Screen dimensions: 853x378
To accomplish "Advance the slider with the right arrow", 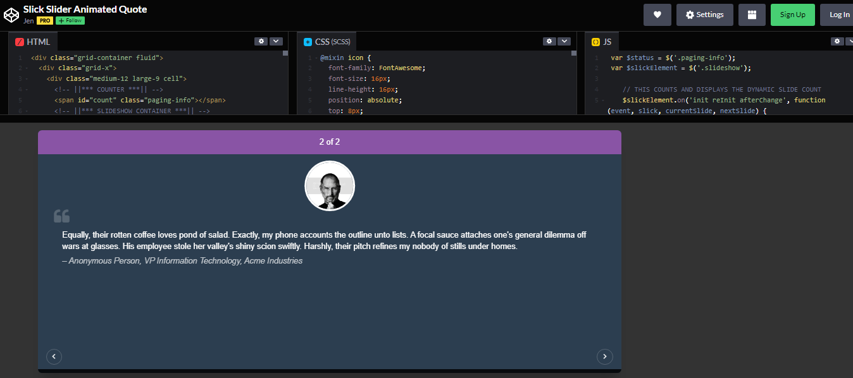I will (605, 357).
